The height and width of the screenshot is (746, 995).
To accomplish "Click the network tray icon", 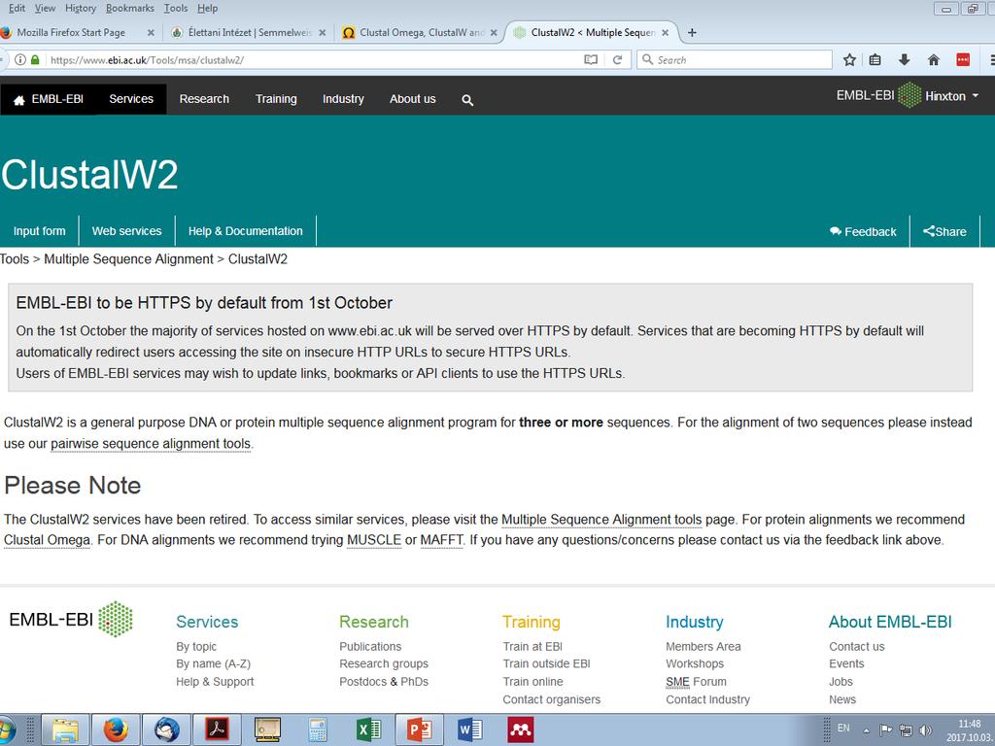I will [x=907, y=730].
